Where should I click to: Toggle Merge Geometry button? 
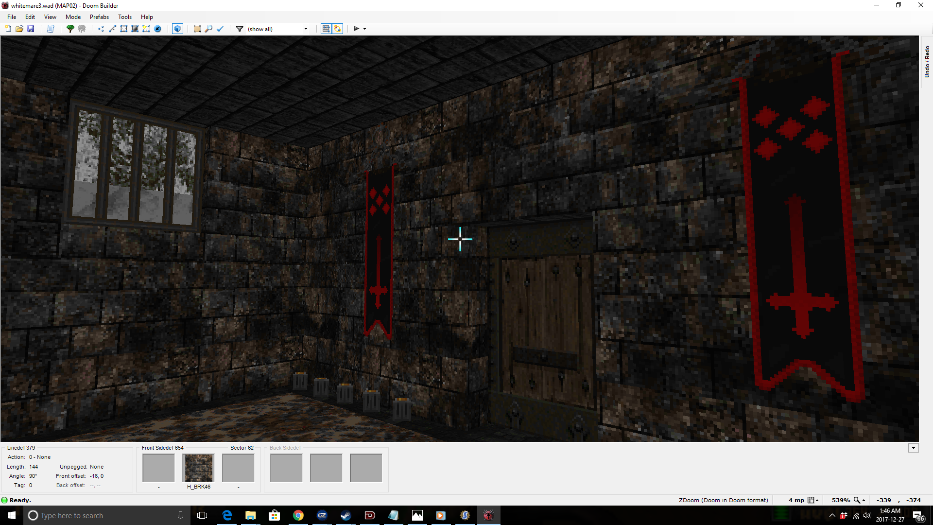[337, 29]
